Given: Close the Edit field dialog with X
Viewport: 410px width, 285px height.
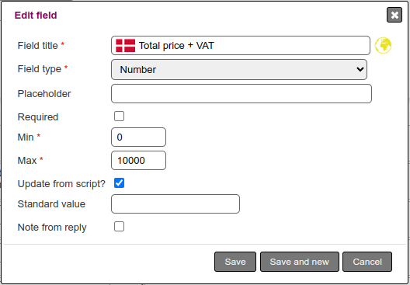Looking at the screenshot, I should tap(394, 16).
